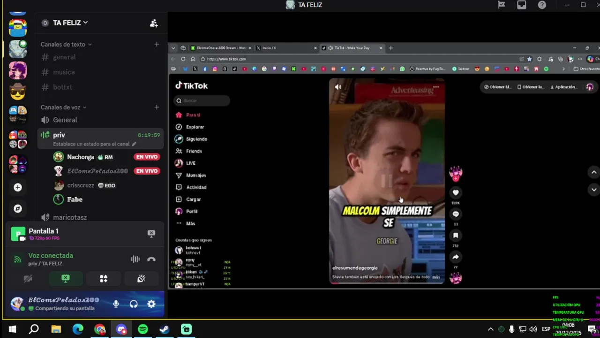Screen dimensions: 600x338
Task: Toggle screen share button in voice panel
Action: click(66, 279)
